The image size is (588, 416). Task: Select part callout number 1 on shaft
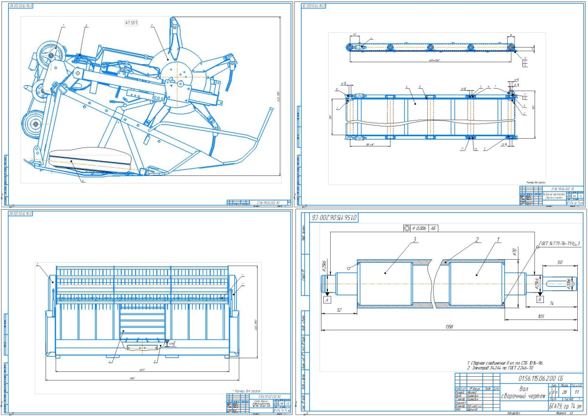(498, 241)
